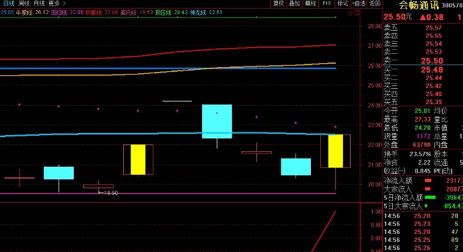Click the 买五 price 25.39

point(434,102)
